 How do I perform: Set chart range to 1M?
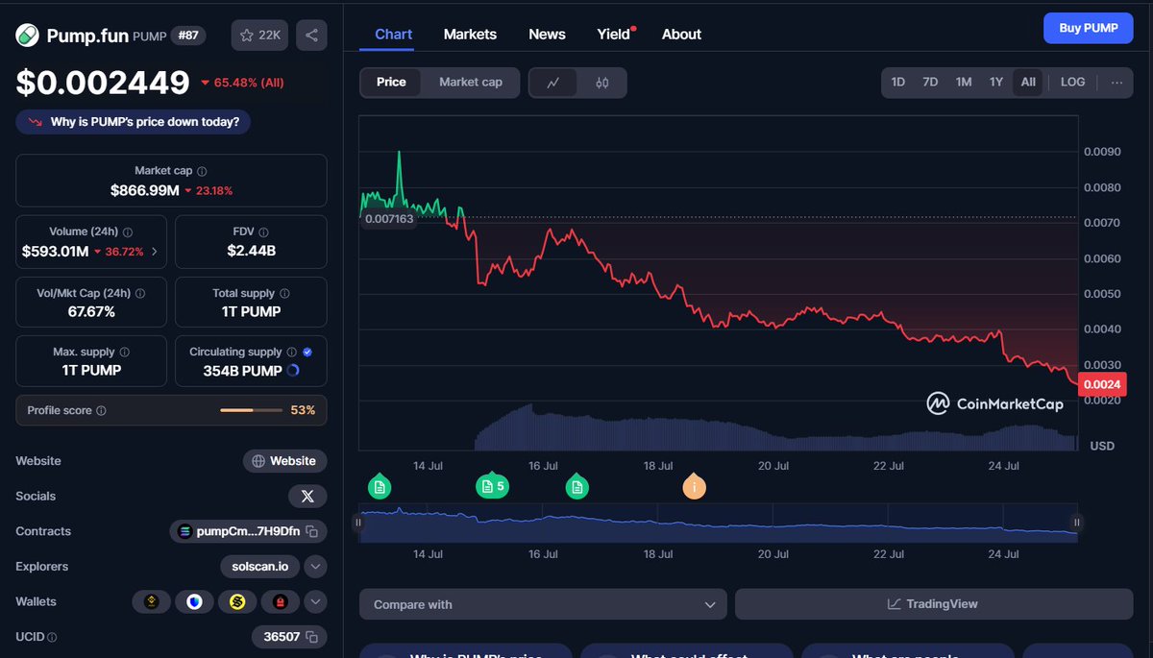point(964,83)
